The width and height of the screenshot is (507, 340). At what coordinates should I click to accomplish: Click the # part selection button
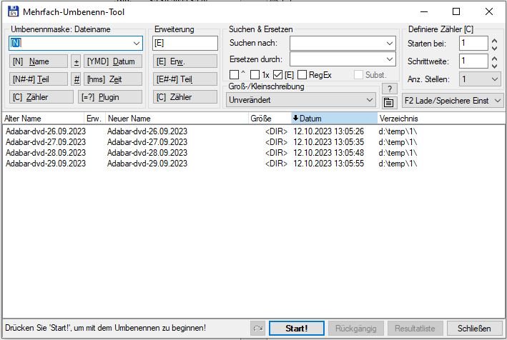77,79
